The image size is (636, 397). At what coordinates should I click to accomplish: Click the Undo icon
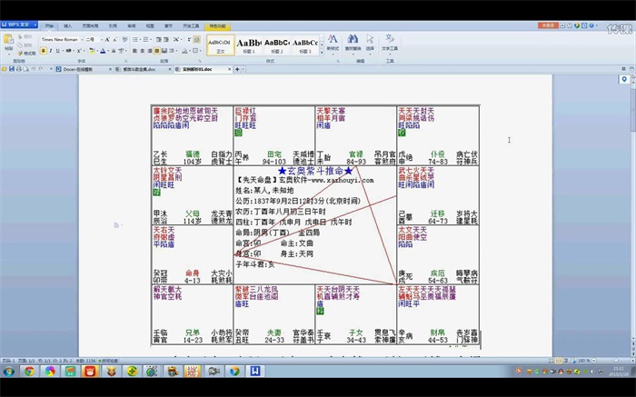34,69
